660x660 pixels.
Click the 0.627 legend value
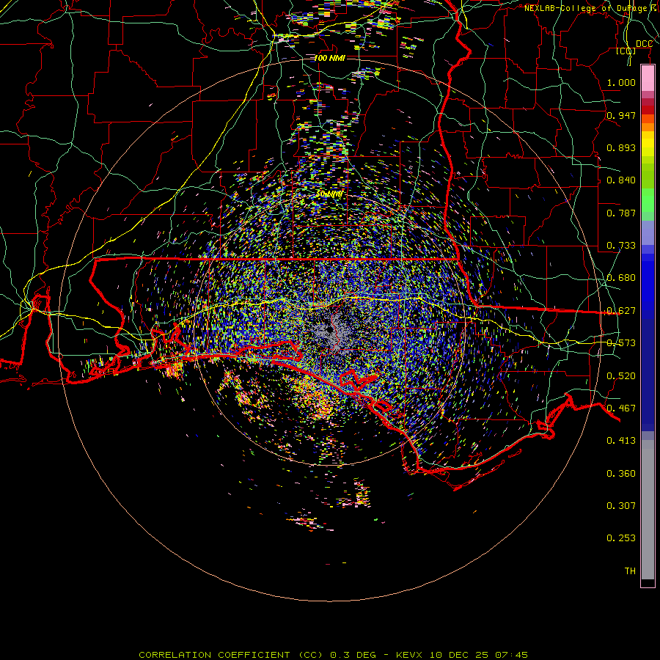621,311
